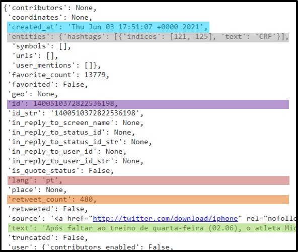Select the 'in_reply_to_status_id': None line
The image size is (298, 252).
click(x=71, y=132)
